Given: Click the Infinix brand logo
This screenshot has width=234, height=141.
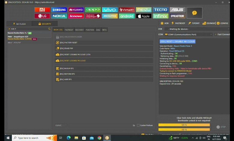Looking at the screenshot, I should [160, 16].
